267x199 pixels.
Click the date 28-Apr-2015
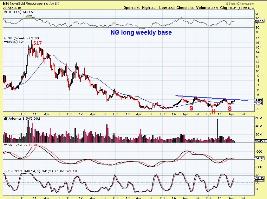coord(12,8)
